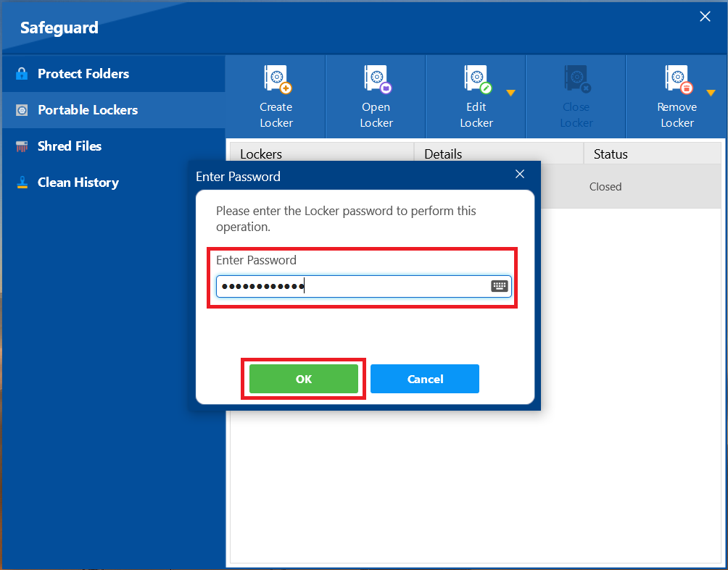728x570 pixels.
Task: Click the broom icon beside Clean History
Action: click(21, 183)
